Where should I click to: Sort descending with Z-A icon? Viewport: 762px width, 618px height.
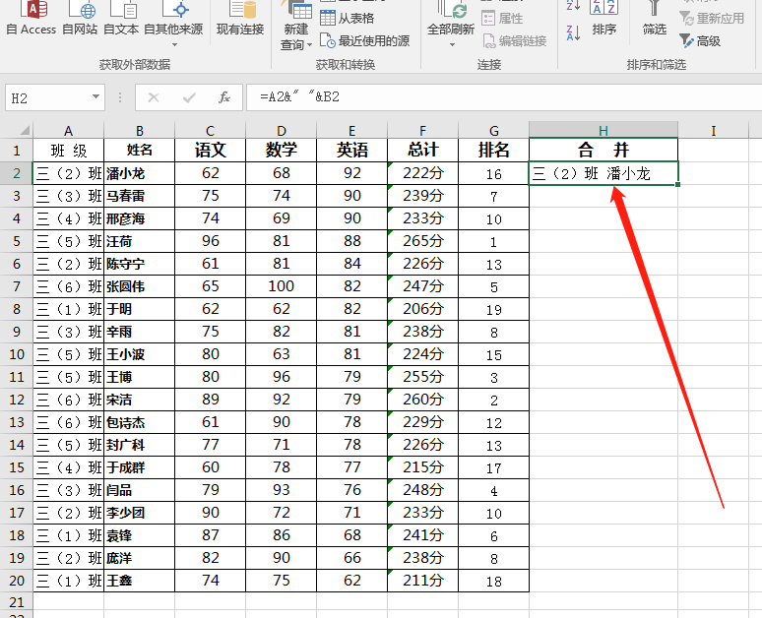573,33
